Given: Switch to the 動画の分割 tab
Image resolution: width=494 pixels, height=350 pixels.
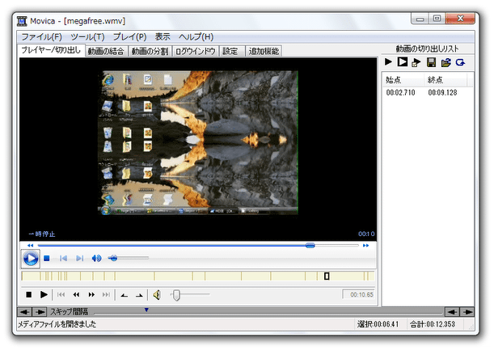Looking at the screenshot, I should click(150, 51).
